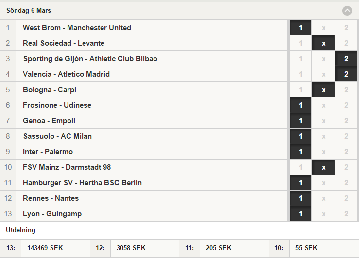
Task: Select 2 for Frosinone - Udinese
Action: point(346,105)
